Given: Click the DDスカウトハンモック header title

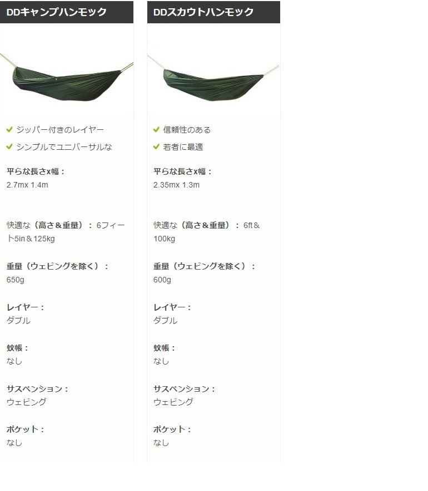Looking at the screenshot, I should (x=203, y=12).
